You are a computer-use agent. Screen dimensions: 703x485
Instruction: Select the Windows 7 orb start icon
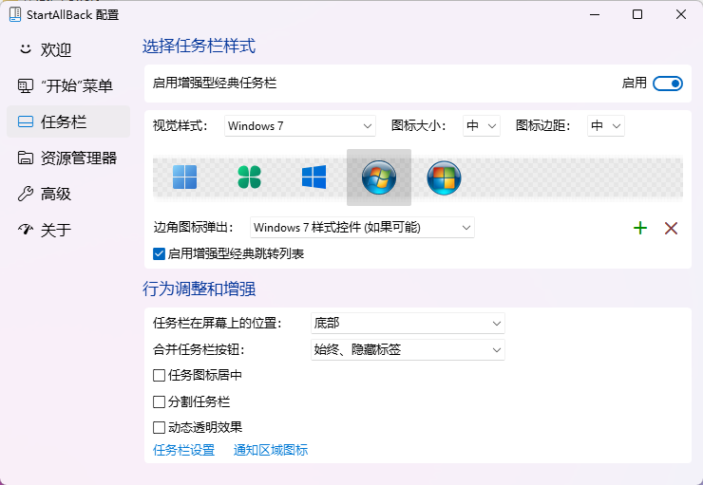(x=379, y=177)
